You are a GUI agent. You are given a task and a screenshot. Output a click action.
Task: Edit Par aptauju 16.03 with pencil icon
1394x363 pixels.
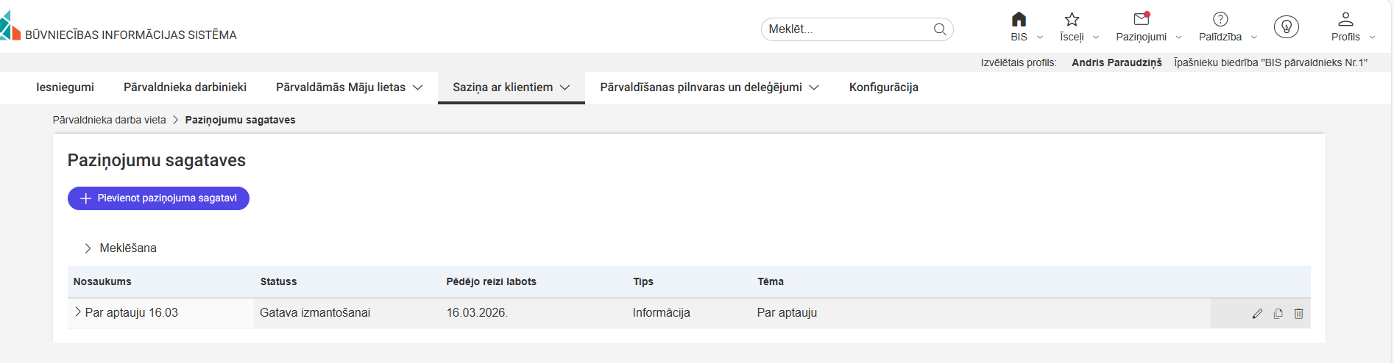(1257, 314)
